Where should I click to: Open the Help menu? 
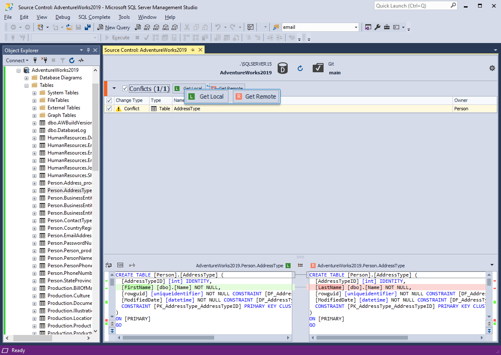point(170,17)
